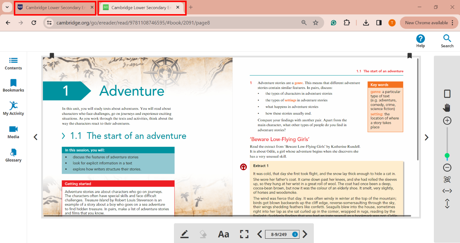This screenshot has height=243, width=460.
Task: Click the zoom slider green handle
Action: tap(447, 156)
